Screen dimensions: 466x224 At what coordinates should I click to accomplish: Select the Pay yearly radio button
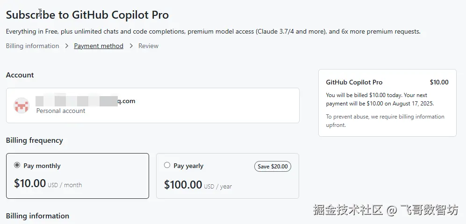tap(167, 165)
